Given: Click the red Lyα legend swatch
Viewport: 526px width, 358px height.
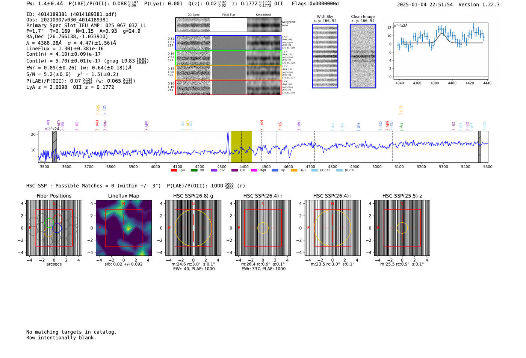Looking at the screenshot, I should (x=174, y=170).
